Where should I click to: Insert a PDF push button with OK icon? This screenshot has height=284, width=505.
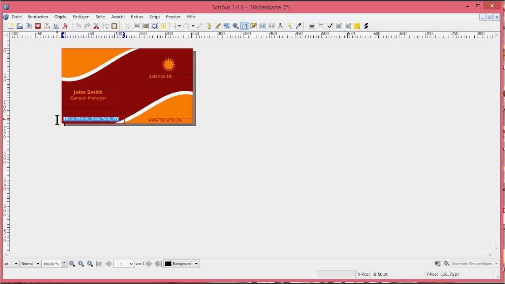(x=312, y=26)
